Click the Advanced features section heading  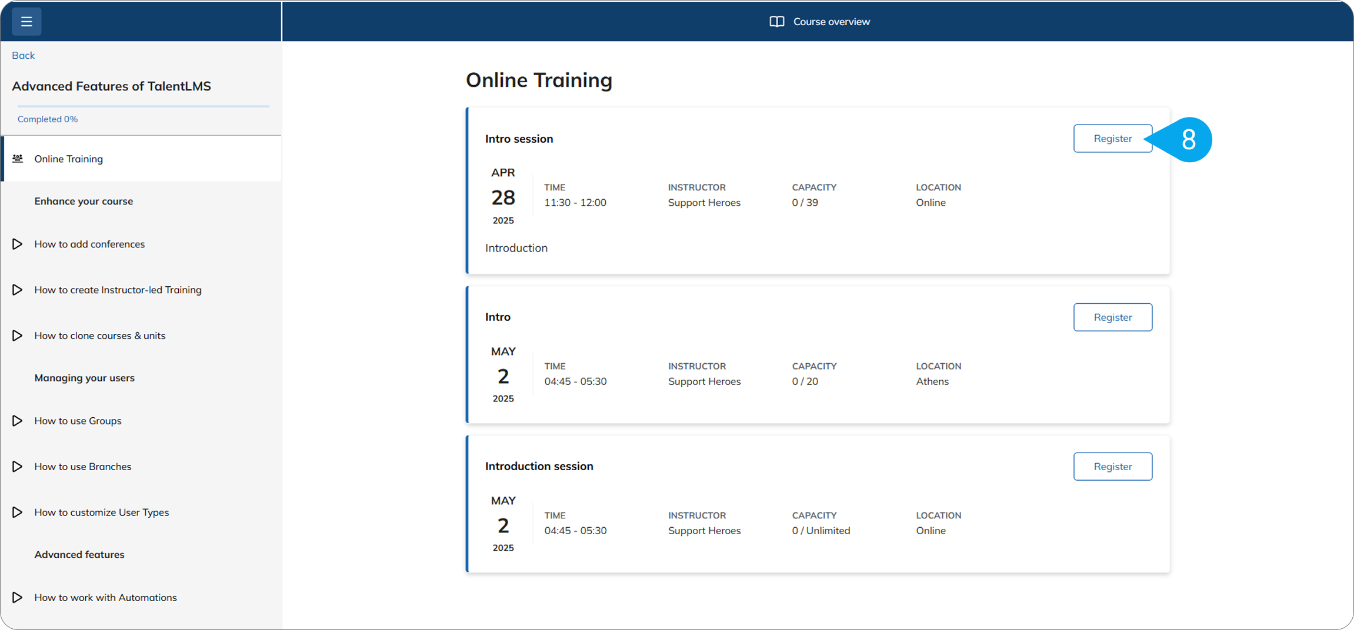[79, 555]
